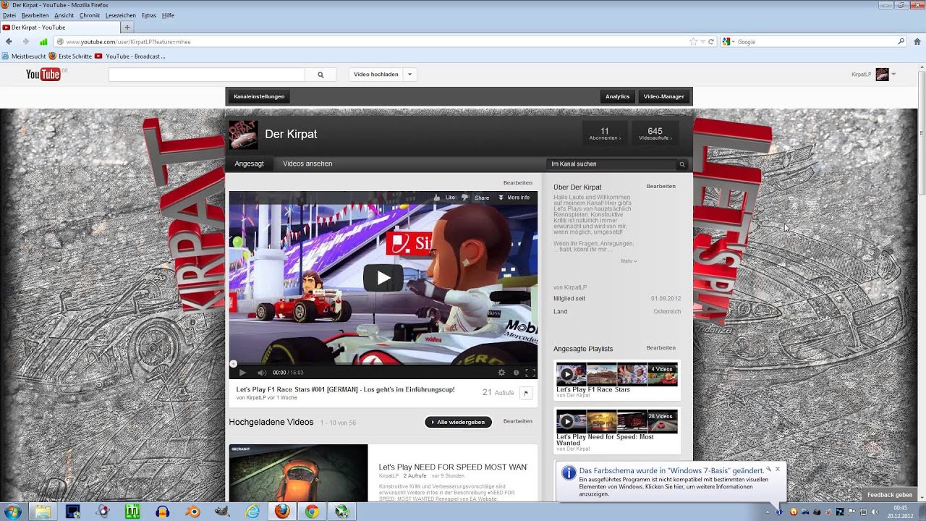Open a new Firefox tab with the plus button
The width and height of the screenshot is (926, 521).
point(127,27)
